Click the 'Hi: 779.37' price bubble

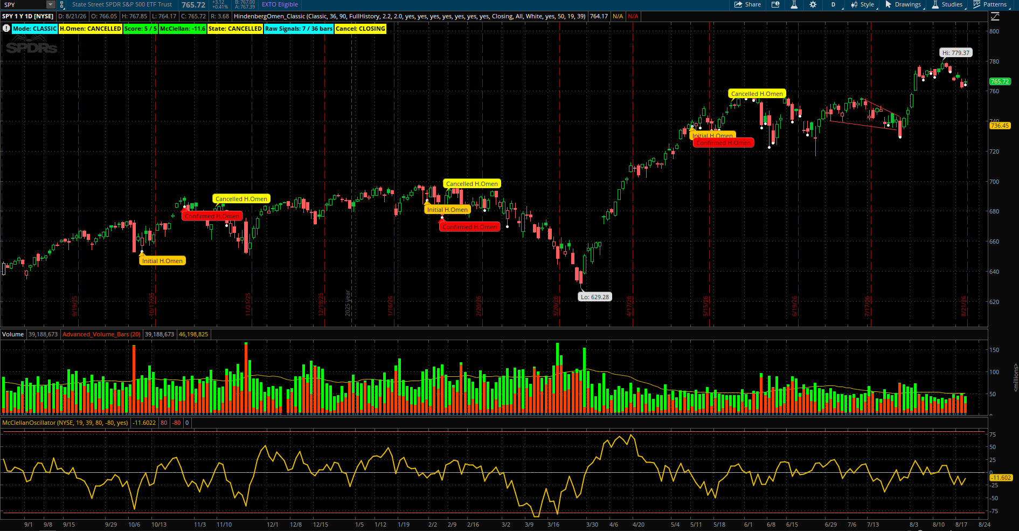click(955, 53)
